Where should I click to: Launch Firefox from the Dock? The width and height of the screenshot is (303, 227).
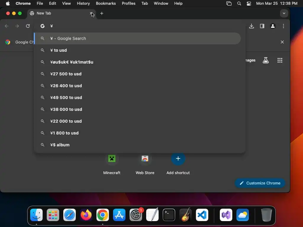click(x=86, y=215)
